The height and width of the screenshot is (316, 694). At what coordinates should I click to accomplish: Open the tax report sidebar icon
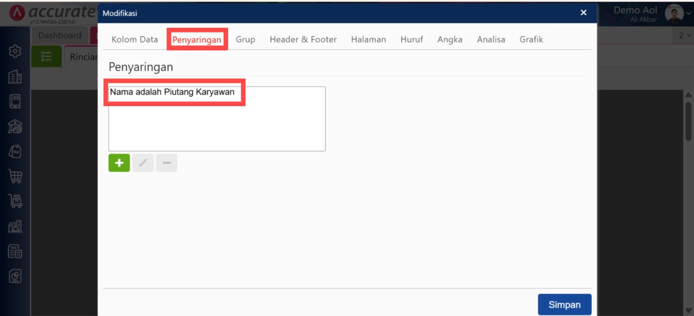pyautogui.click(x=15, y=251)
